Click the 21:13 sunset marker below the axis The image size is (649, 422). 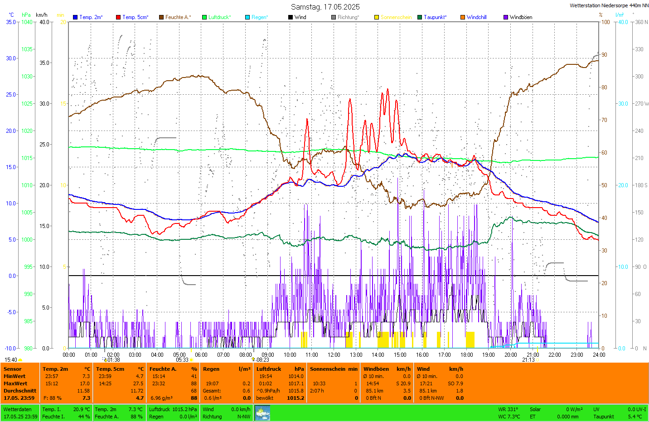528,360
